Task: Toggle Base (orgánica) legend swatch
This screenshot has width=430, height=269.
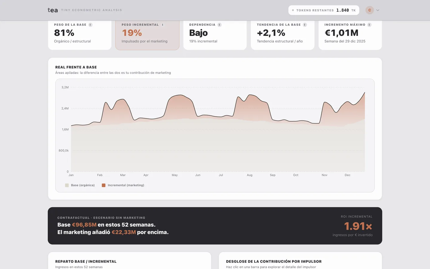Action: (67, 185)
